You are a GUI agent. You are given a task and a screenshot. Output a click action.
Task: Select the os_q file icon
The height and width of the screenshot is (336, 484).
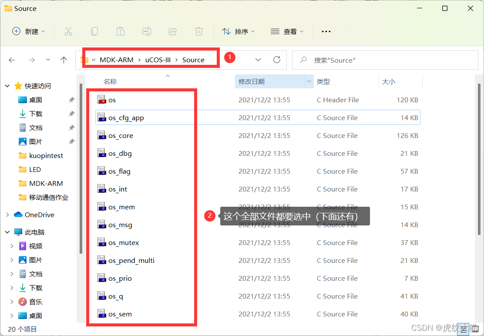pyautogui.click(x=102, y=296)
